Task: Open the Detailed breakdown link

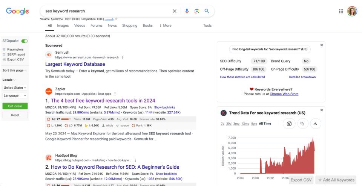Action: 302,77
